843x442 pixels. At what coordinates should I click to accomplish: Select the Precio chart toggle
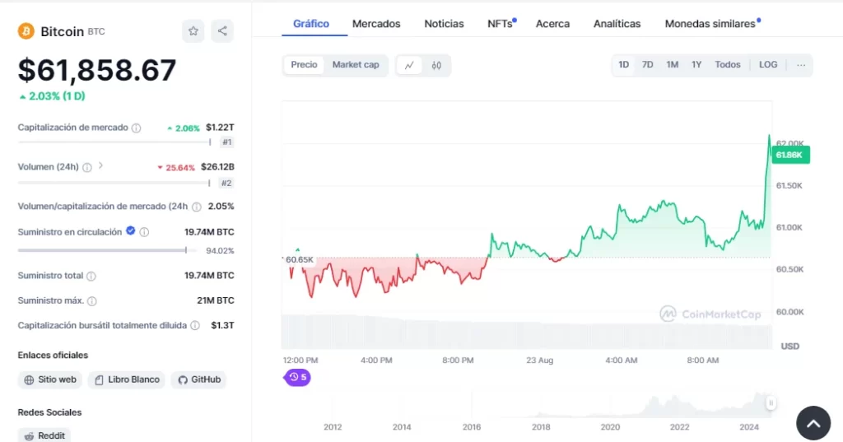point(304,65)
